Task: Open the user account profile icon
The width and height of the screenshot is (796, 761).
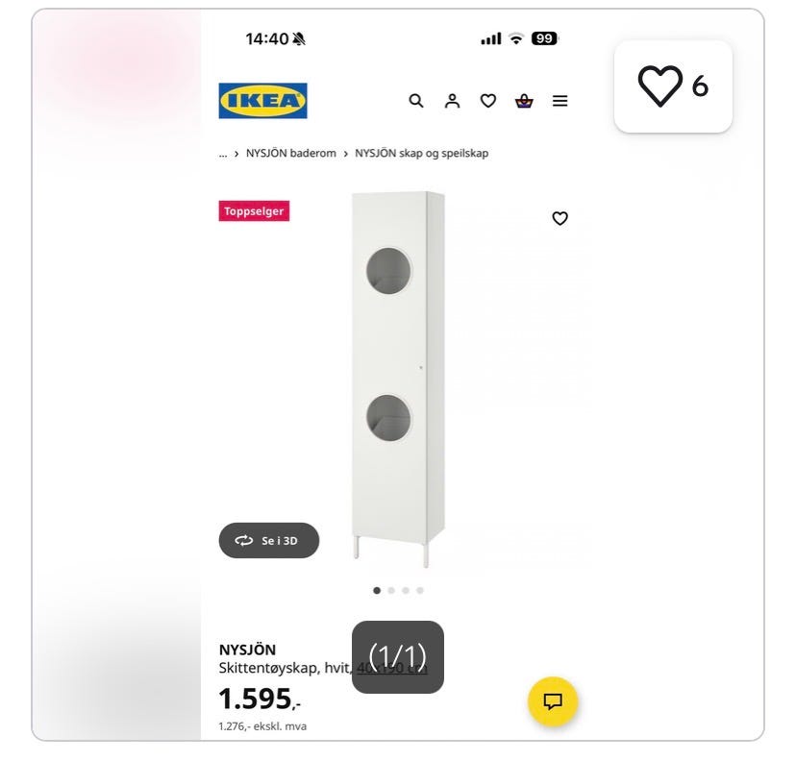Action: pos(453,101)
